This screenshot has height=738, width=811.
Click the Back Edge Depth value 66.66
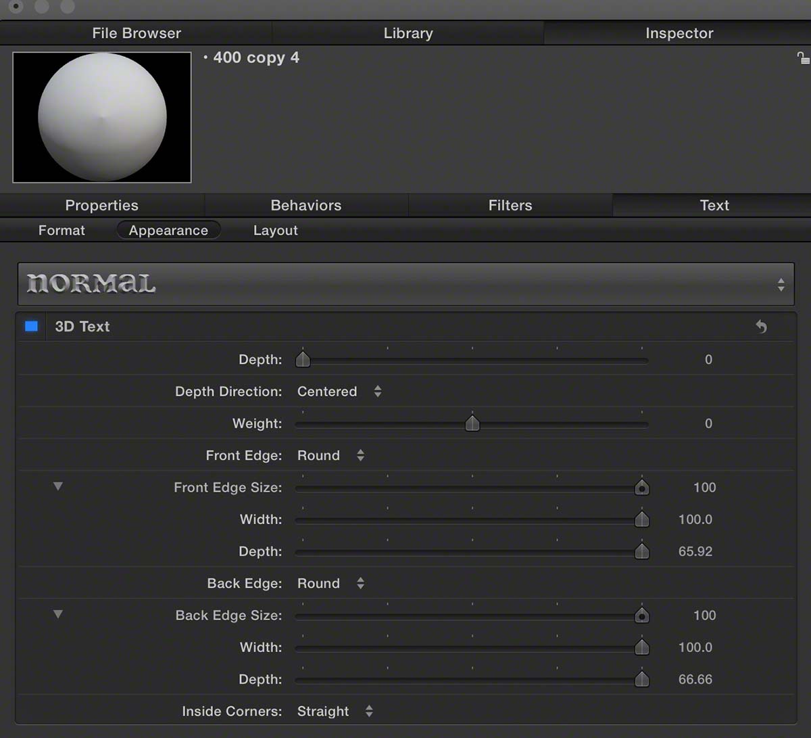(x=695, y=679)
